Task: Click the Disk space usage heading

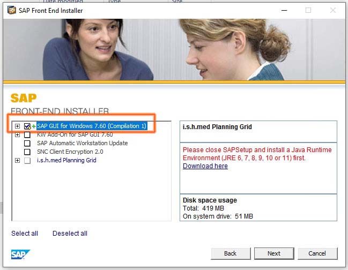Action: [210, 200]
